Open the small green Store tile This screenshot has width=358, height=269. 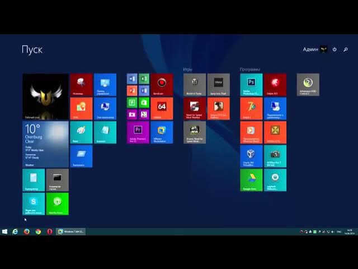[144, 103]
